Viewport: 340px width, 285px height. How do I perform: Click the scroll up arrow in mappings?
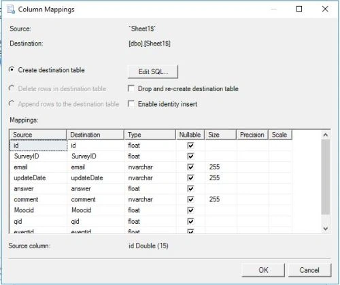click(326, 135)
